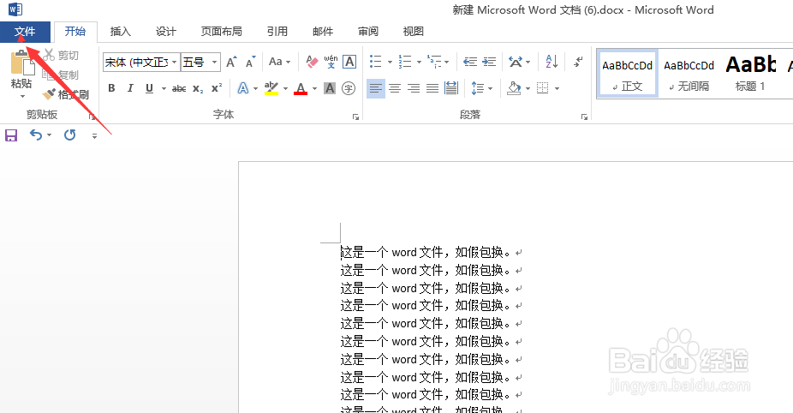Apply the 标题 1 style thumbnail

tap(750, 74)
